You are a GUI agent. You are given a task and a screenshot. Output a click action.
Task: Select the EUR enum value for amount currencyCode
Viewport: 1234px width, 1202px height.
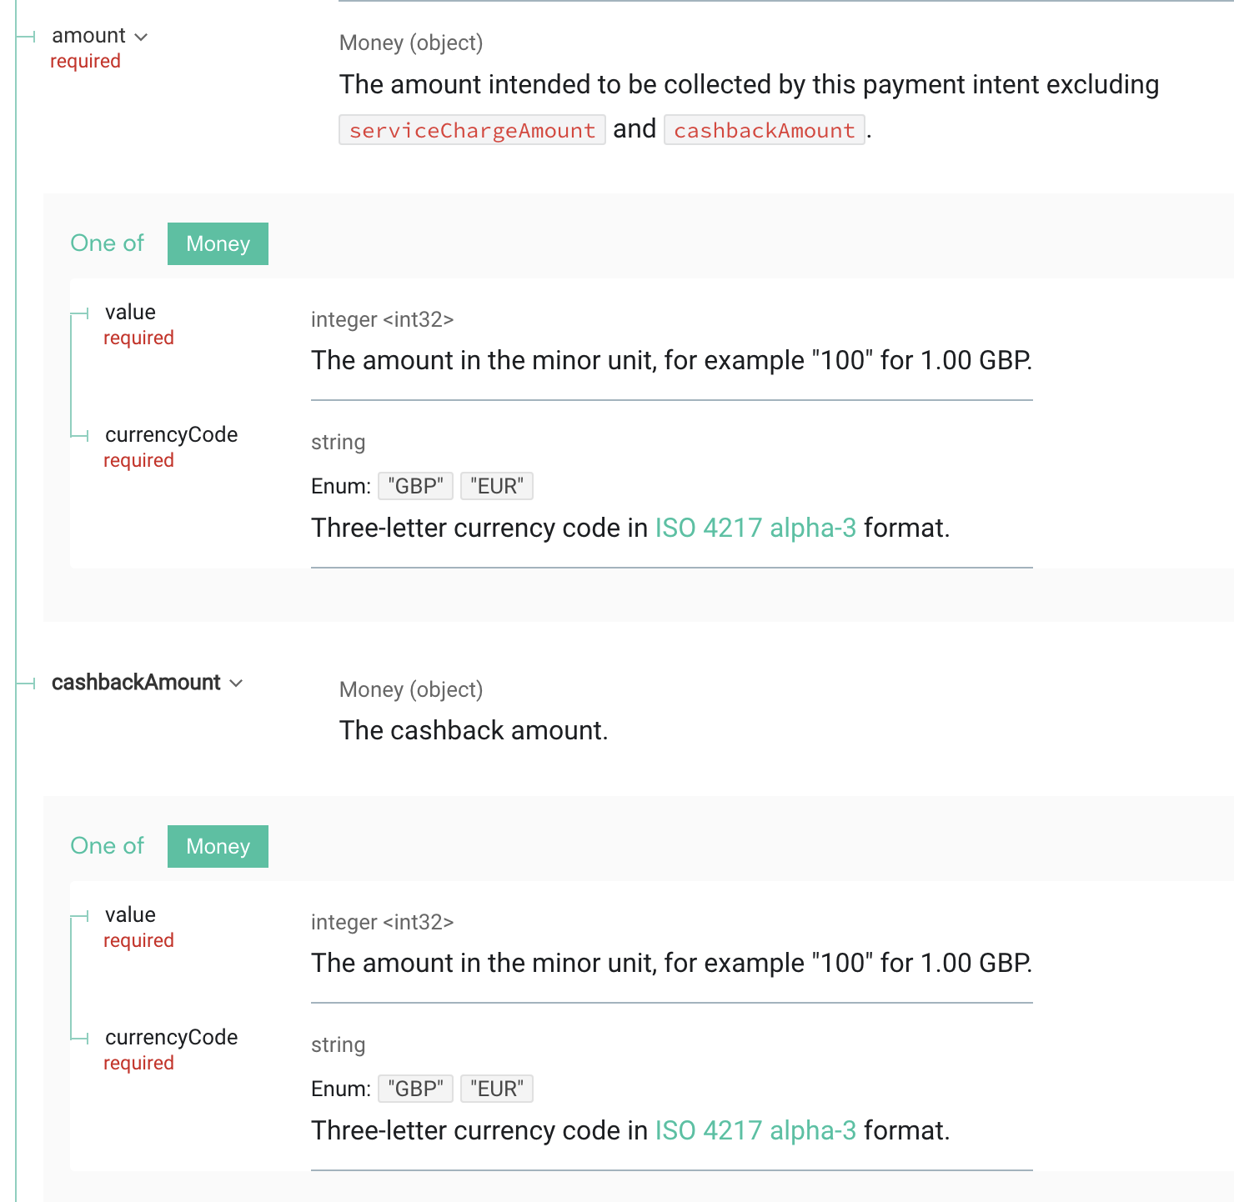click(x=496, y=485)
